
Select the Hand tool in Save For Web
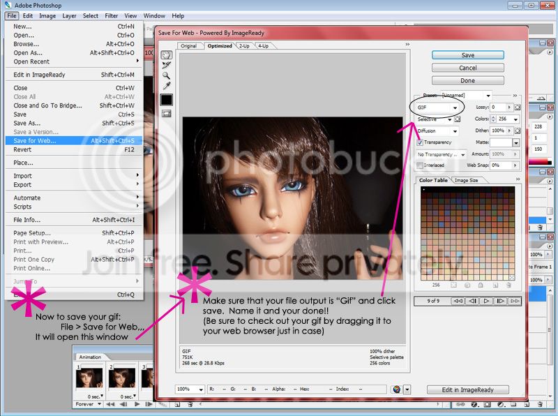pyautogui.click(x=166, y=55)
